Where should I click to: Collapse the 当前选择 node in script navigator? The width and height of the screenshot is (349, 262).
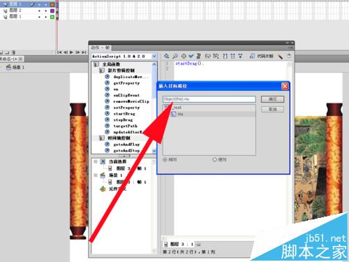96,161
